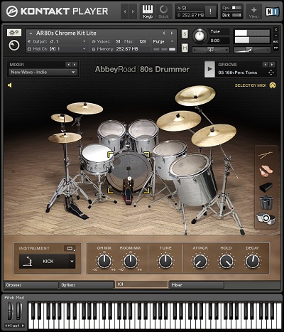Open the View menu plus button
The width and height of the screenshot is (284, 332).
click(x=253, y=11)
